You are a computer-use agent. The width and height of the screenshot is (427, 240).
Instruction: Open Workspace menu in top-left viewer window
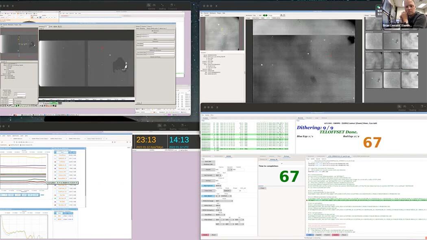click(x=11, y=25)
